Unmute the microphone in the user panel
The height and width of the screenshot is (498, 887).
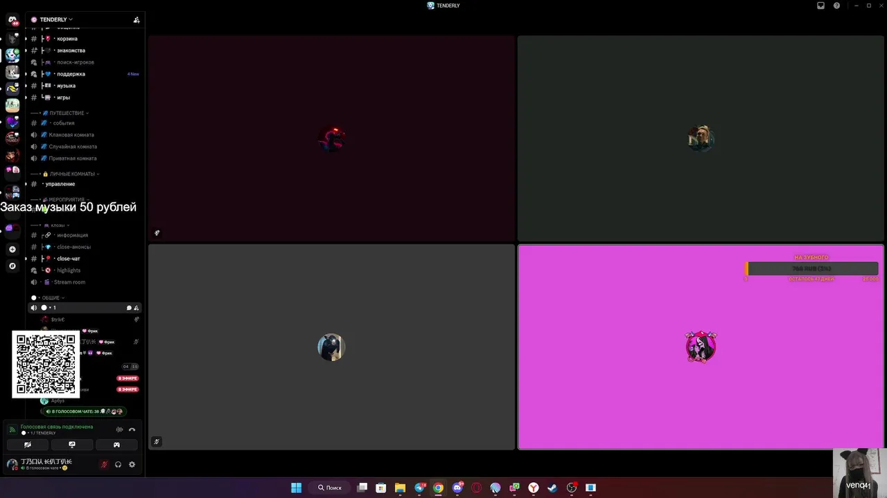(104, 465)
